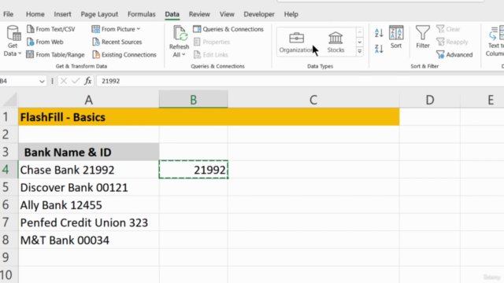Confirm the formula bar entry
The height and width of the screenshot is (283, 504).
point(76,81)
